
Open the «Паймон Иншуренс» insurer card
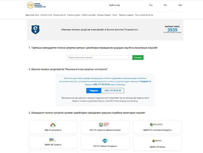(x=105, y=143)
